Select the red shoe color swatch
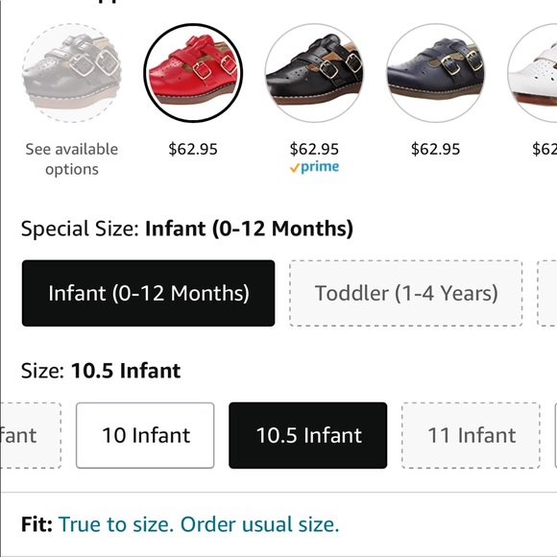 (x=193, y=73)
